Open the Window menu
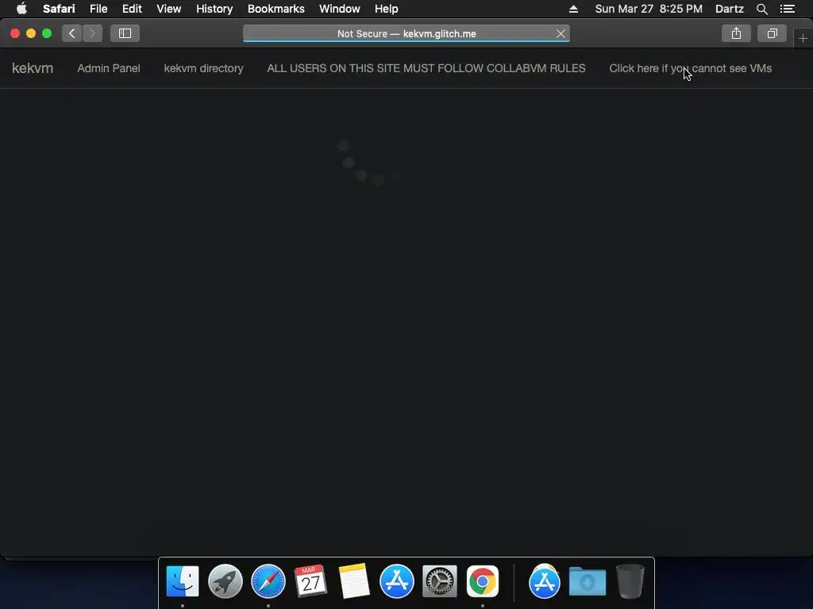Viewport: 813px width, 609px height. [x=340, y=9]
